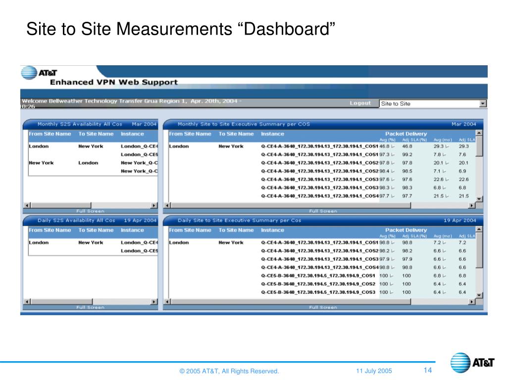Select London_Q-CE5 instance in Monthly S2S Availability

tap(139, 155)
